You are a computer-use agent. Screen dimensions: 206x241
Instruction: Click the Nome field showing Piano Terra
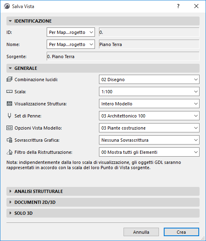coord(149,44)
